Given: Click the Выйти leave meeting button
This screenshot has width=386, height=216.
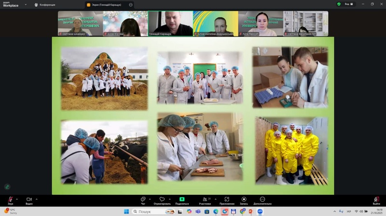Looking at the screenshot, I should (376, 199).
